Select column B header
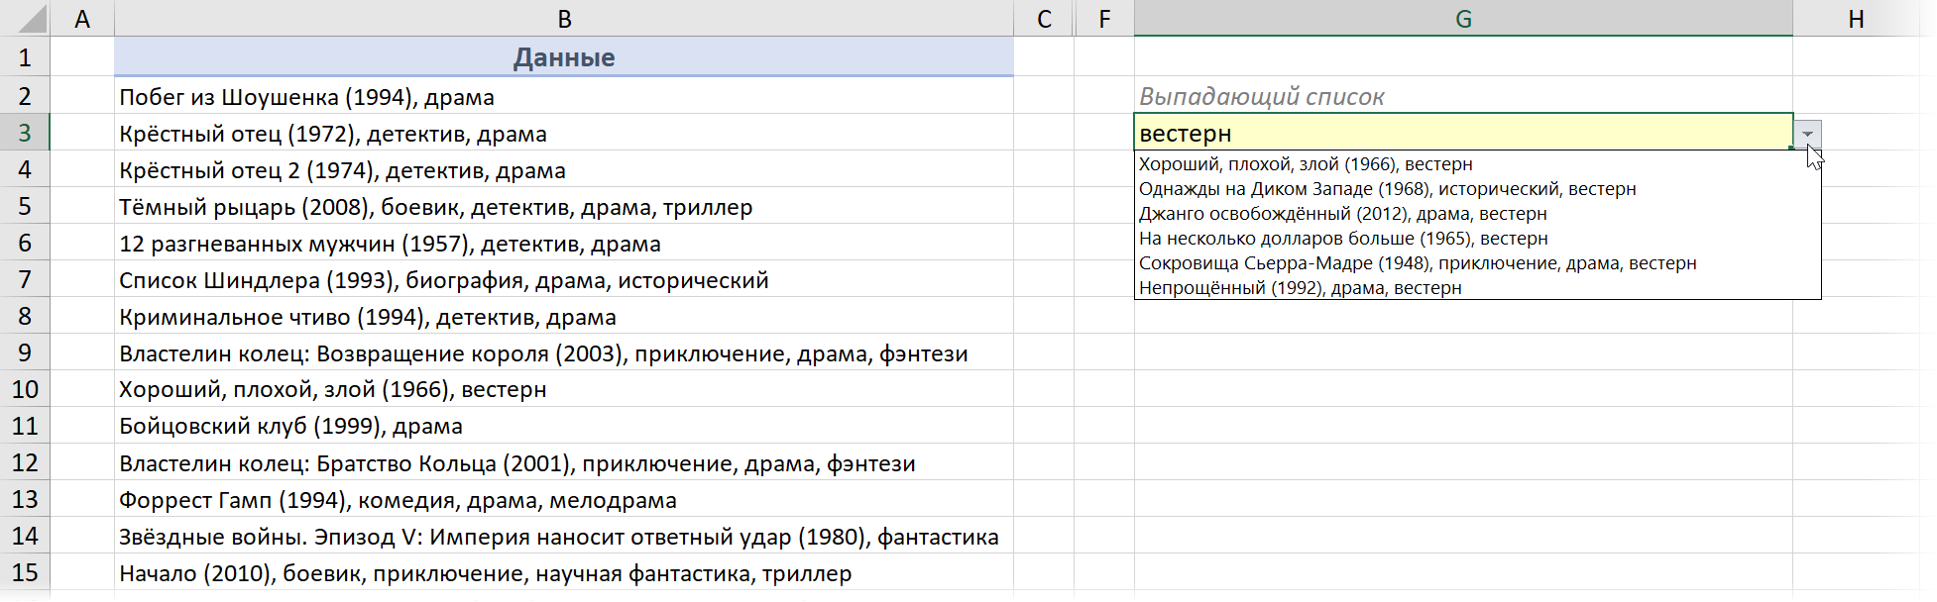The width and height of the screenshot is (1937, 602). [x=563, y=19]
